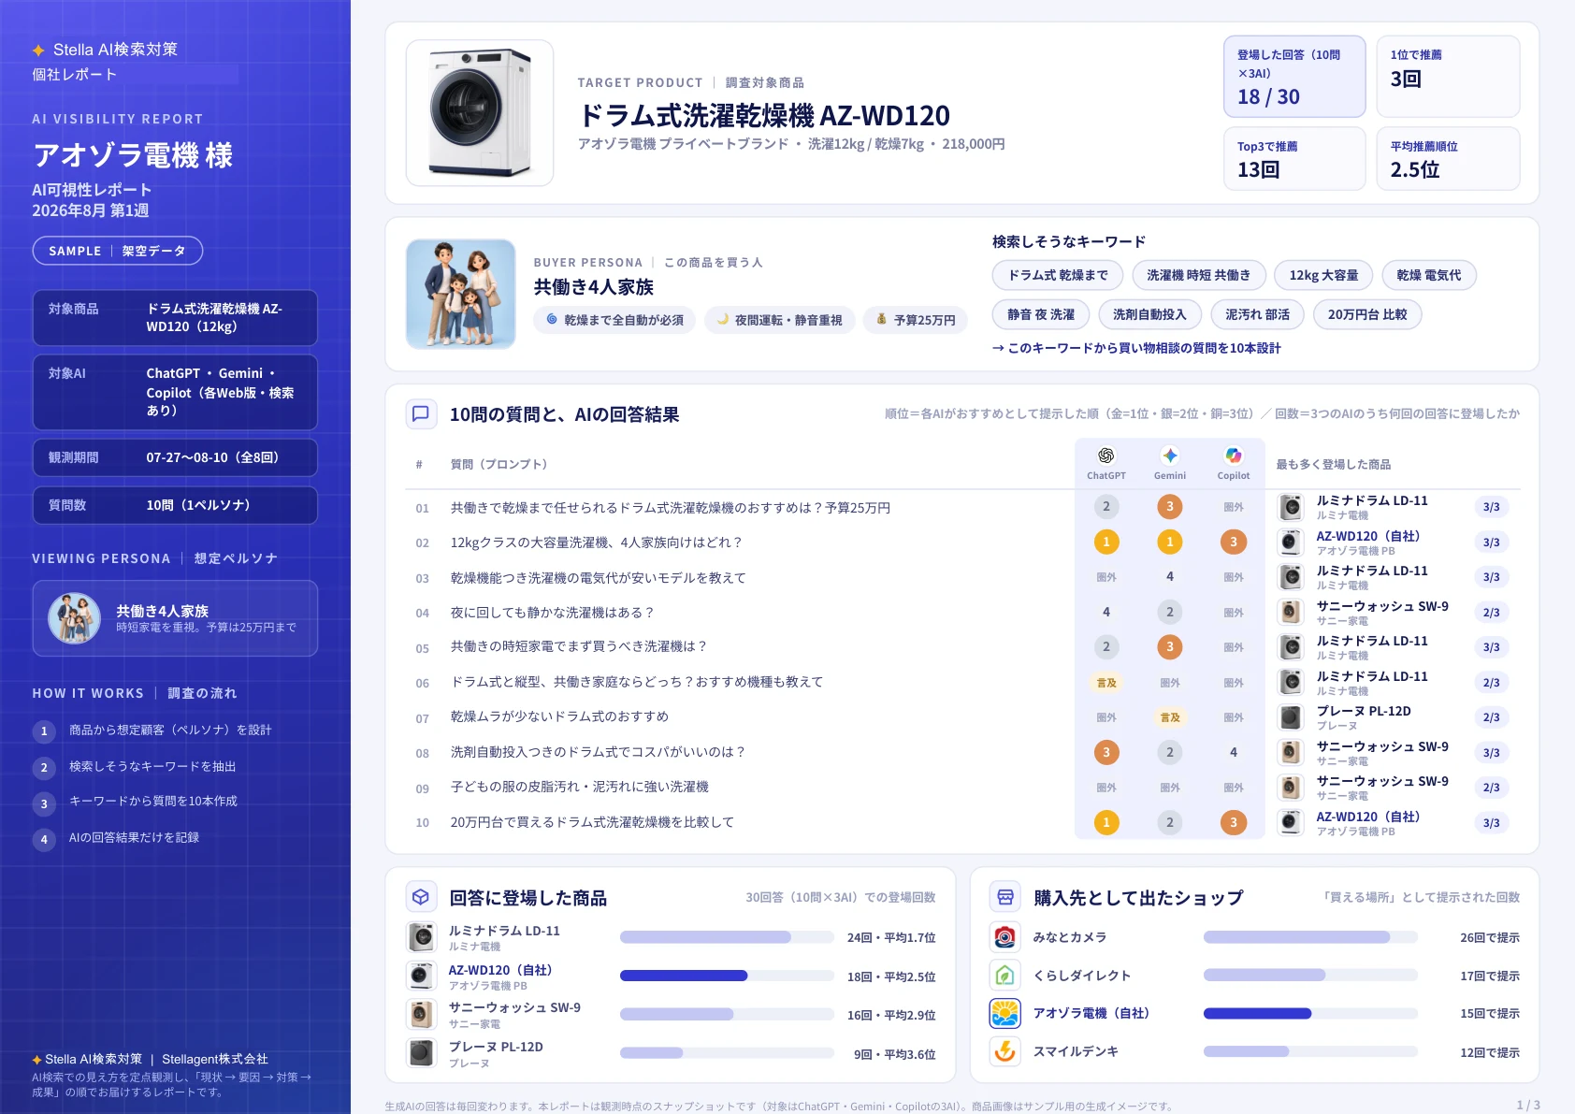This screenshot has width=1575, height=1114.
Task: Click the ChatGPT column header icon
Action: (1106, 456)
